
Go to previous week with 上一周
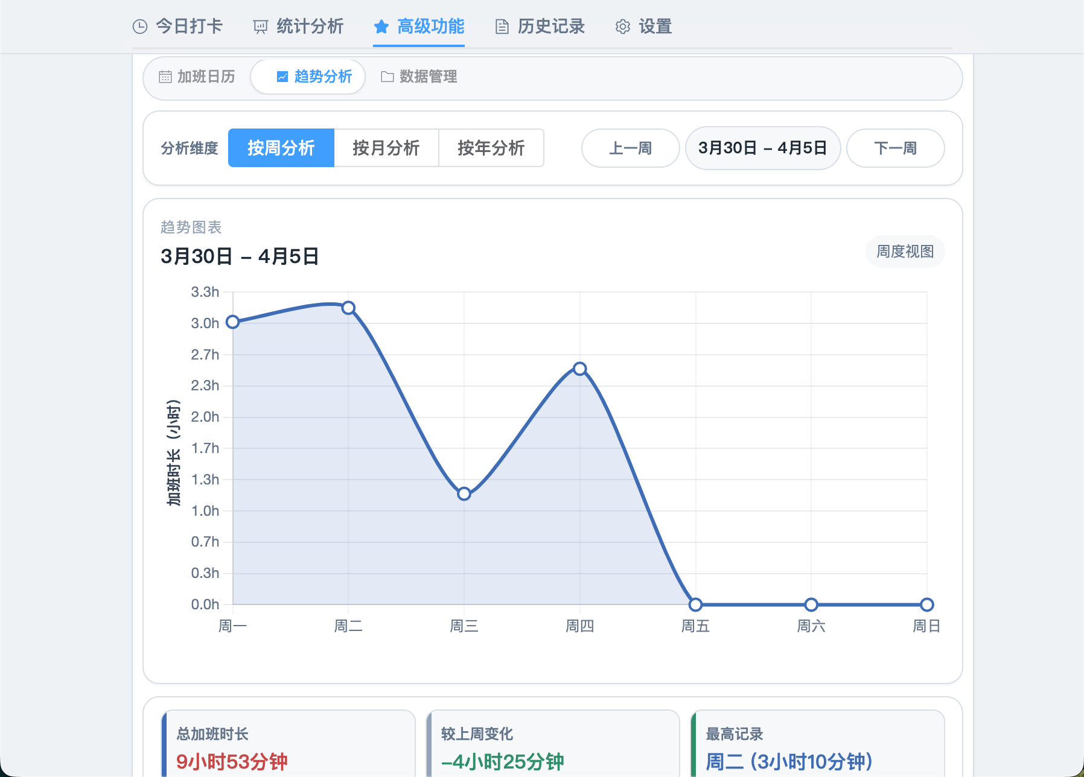[x=630, y=148]
